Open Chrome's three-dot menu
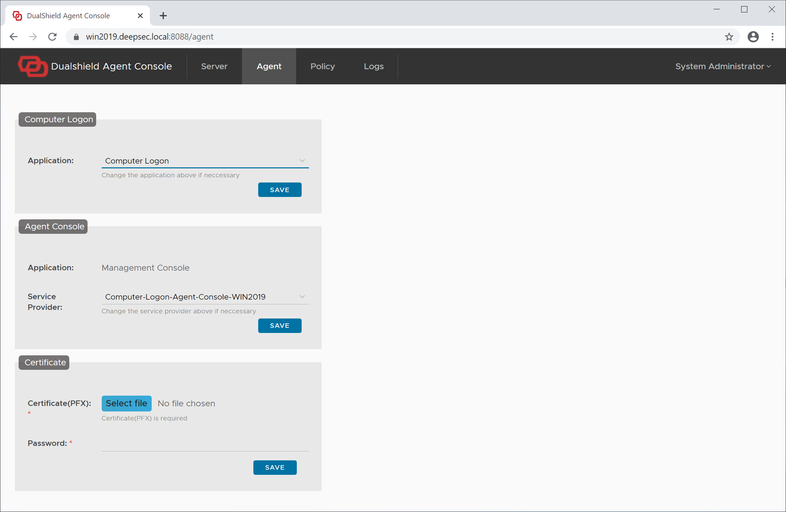786x512 pixels. click(x=772, y=36)
